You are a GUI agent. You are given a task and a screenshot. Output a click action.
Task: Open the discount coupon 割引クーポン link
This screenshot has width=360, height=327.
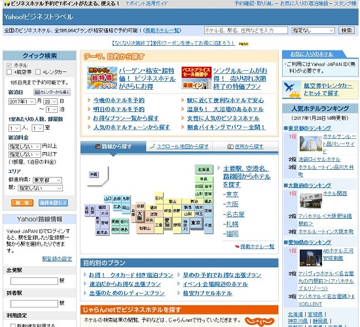(x=173, y=43)
